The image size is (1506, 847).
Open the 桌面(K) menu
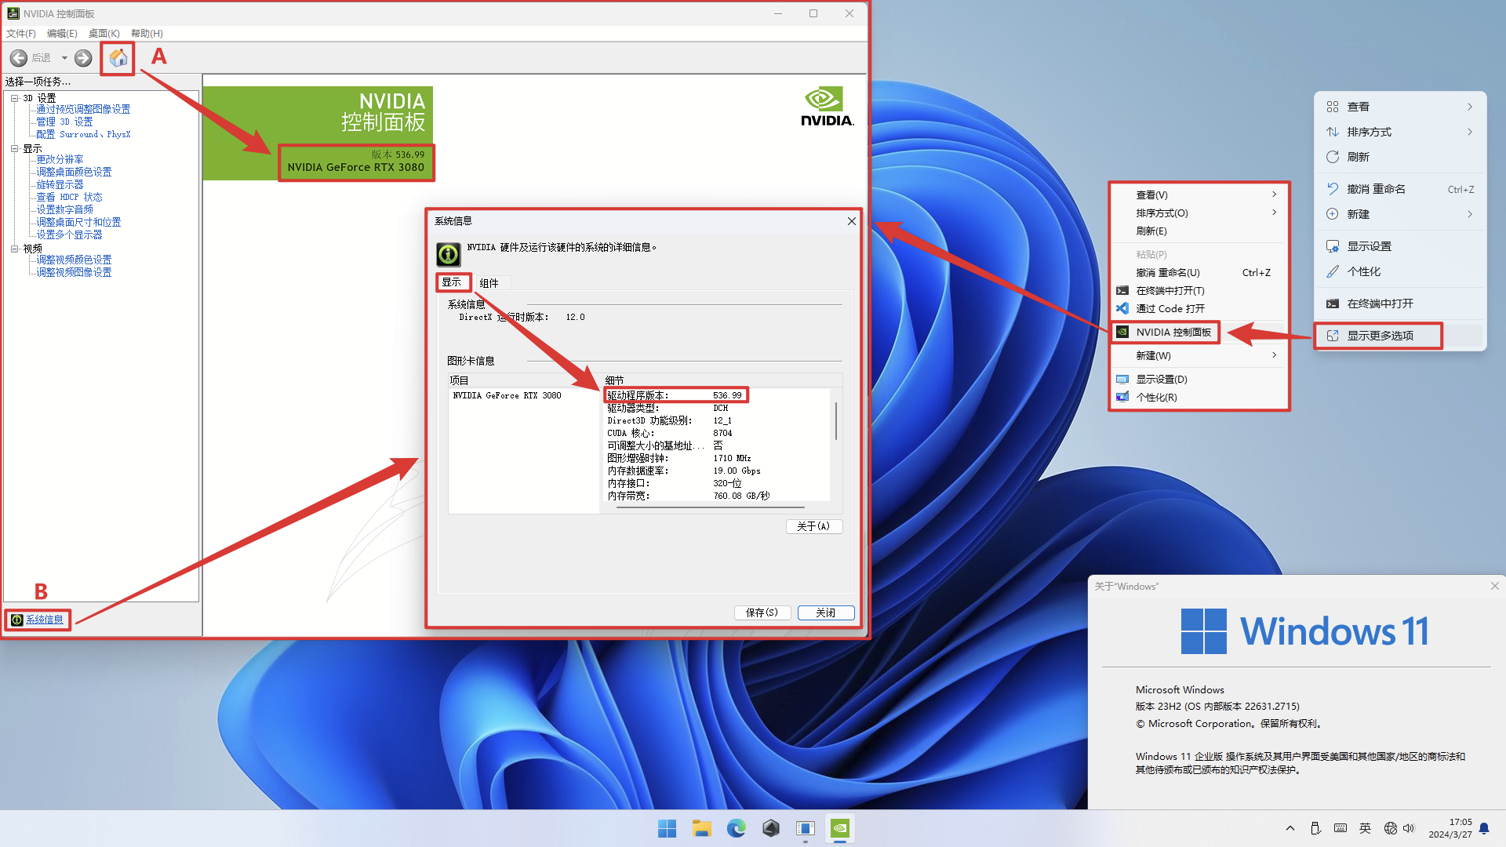coord(104,34)
